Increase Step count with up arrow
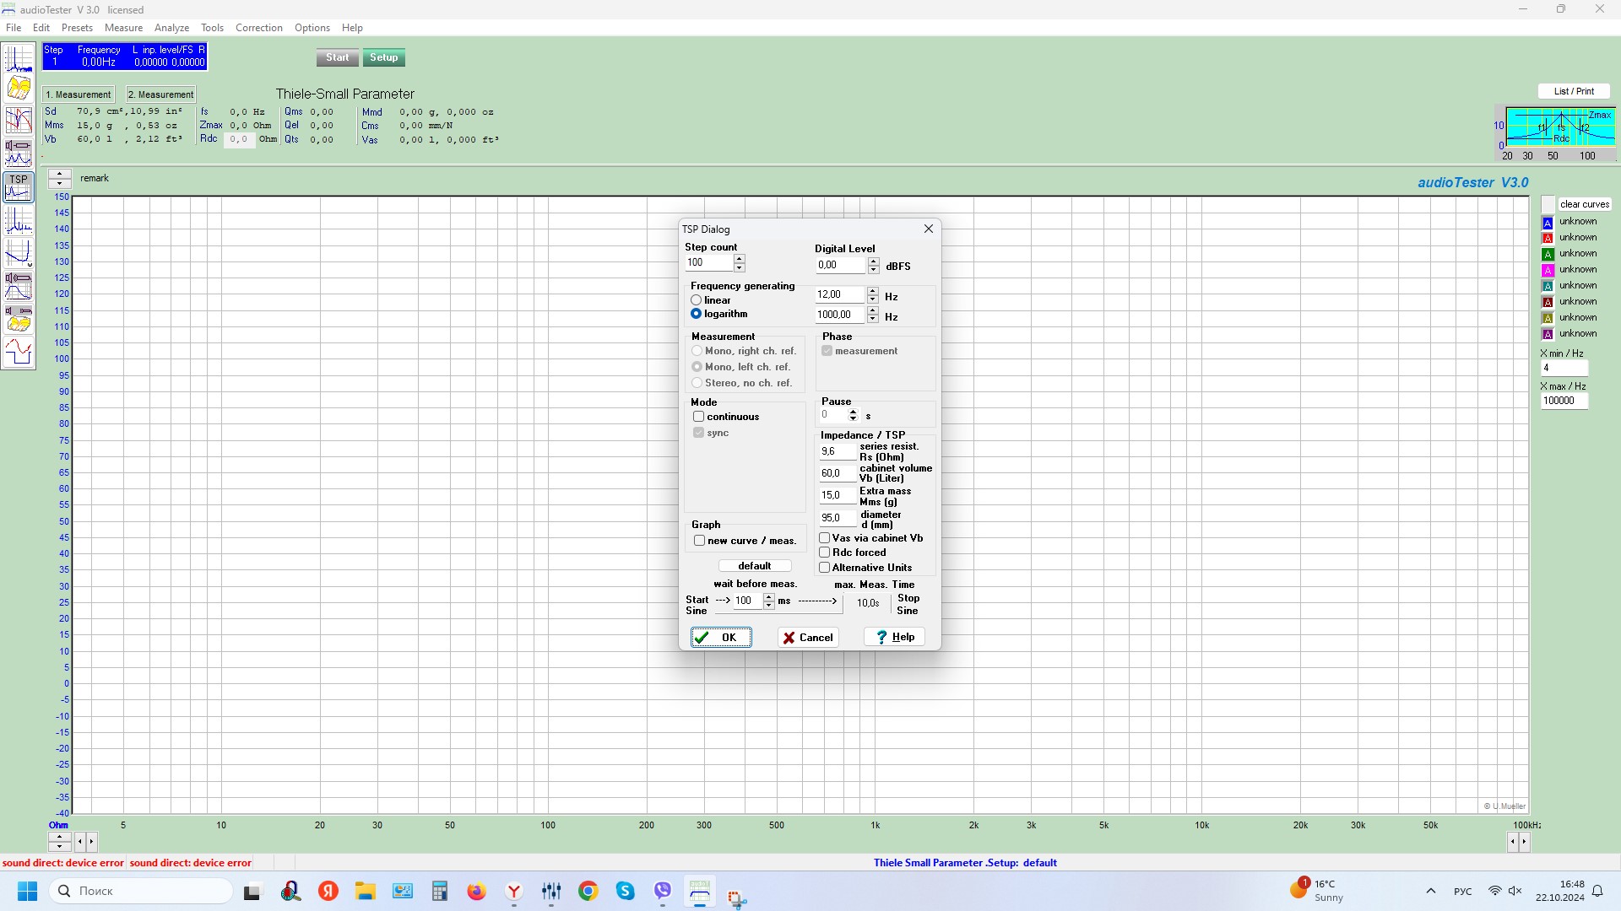The image size is (1621, 911). coord(740,258)
